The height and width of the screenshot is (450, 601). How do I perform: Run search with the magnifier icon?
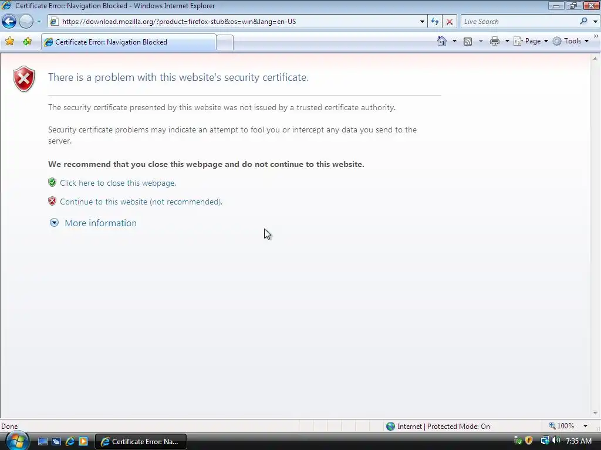click(x=584, y=22)
